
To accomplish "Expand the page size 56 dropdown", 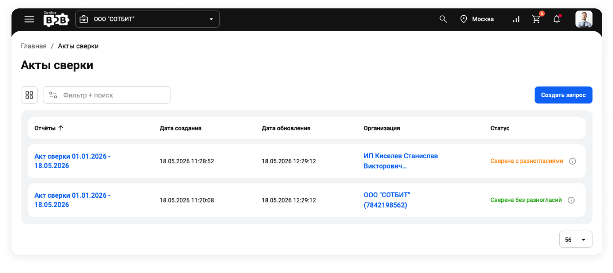I will (x=576, y=239).
